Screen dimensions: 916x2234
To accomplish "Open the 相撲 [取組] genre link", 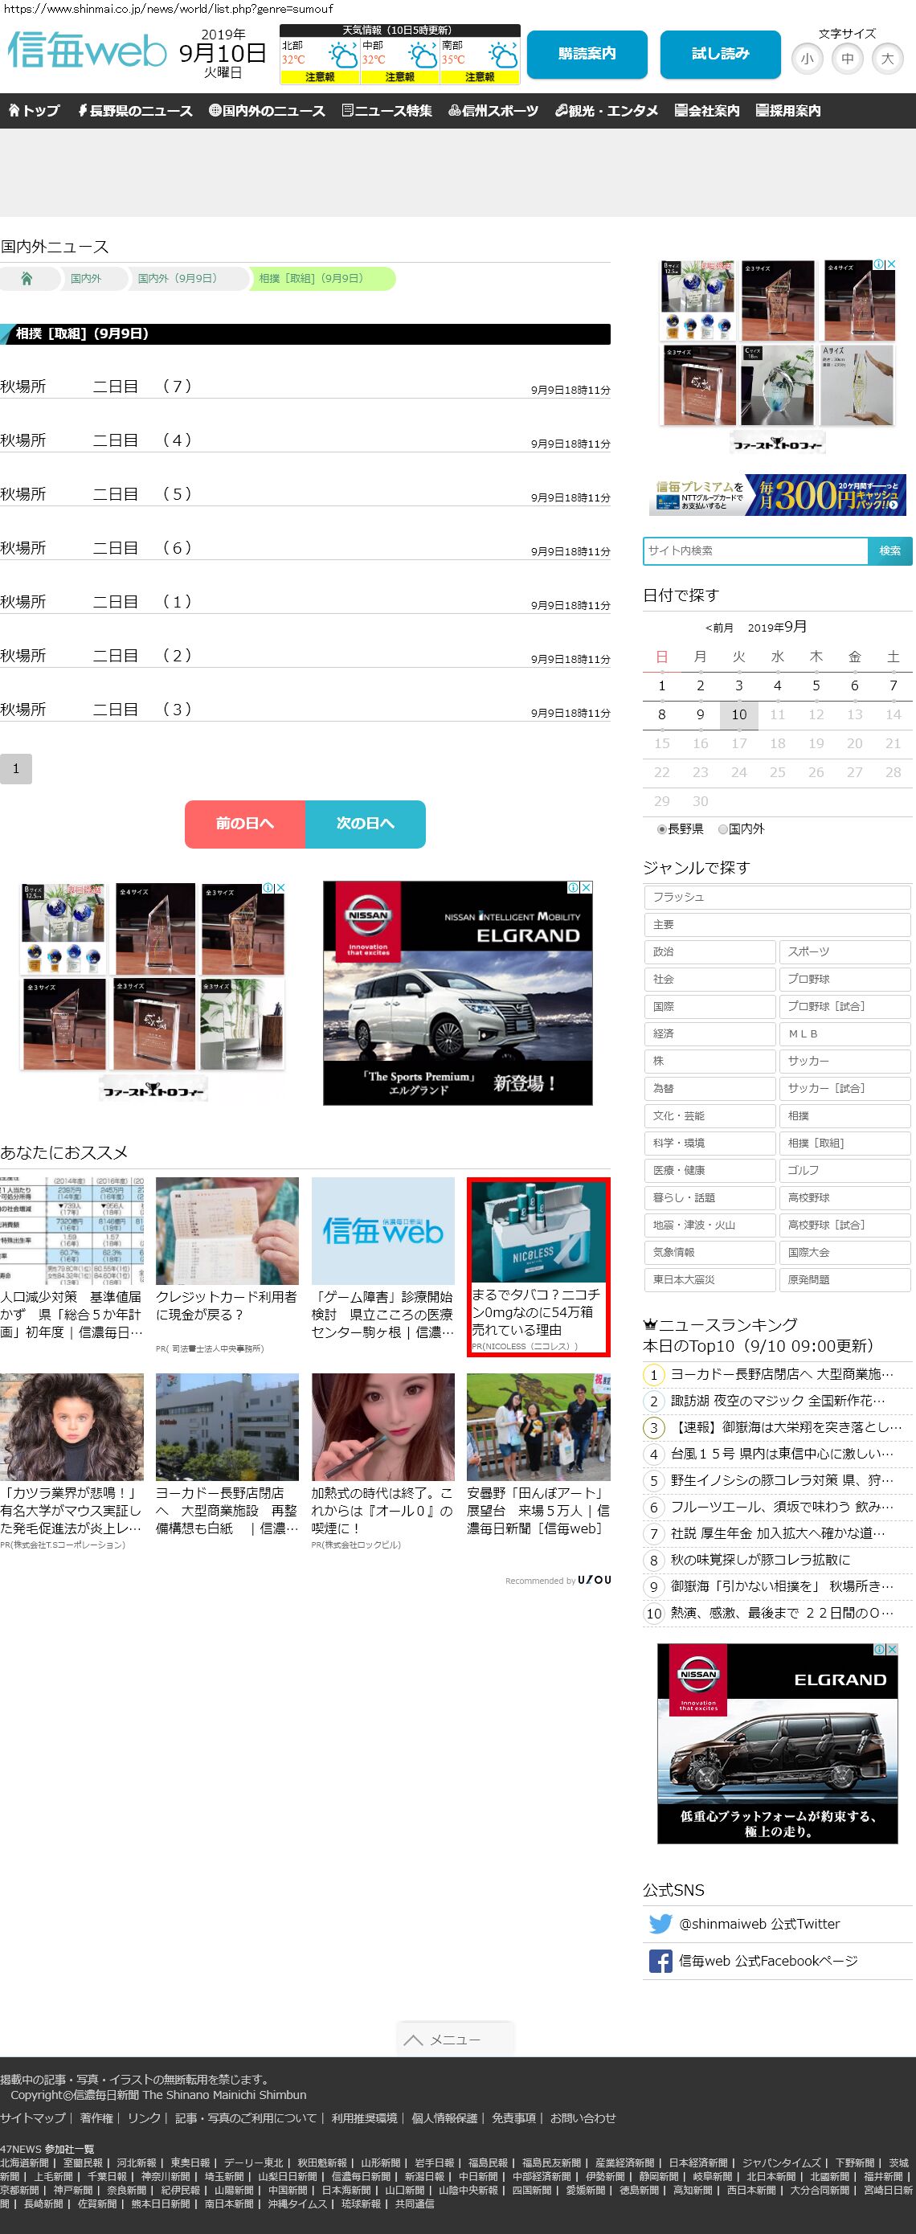I will pyautogui.click(x=844, y=1143).
